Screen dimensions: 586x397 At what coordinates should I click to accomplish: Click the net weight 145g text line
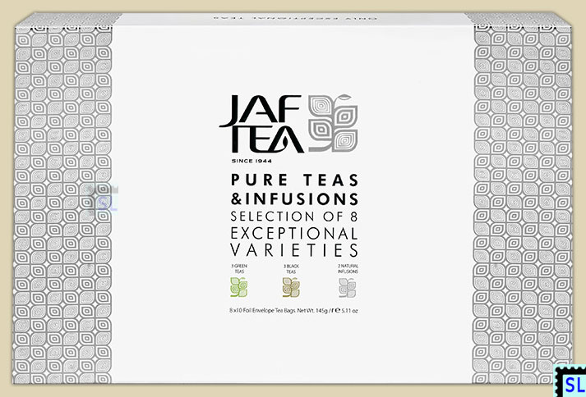click(x=292, y=310)
